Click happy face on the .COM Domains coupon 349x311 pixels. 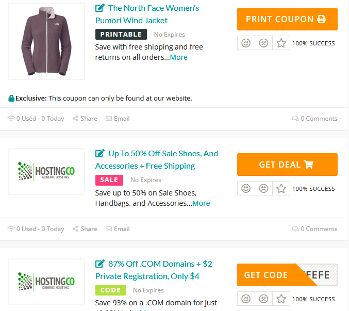246,299
